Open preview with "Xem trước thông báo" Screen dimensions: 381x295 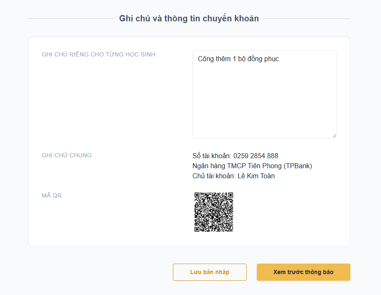[303, 272]
